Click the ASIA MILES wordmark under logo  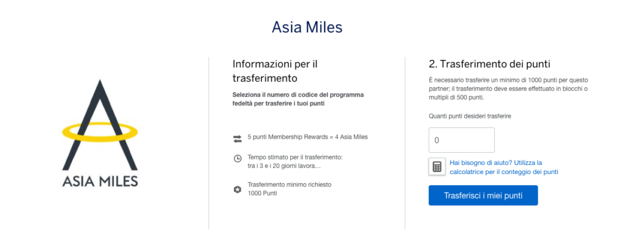[100, 180]
